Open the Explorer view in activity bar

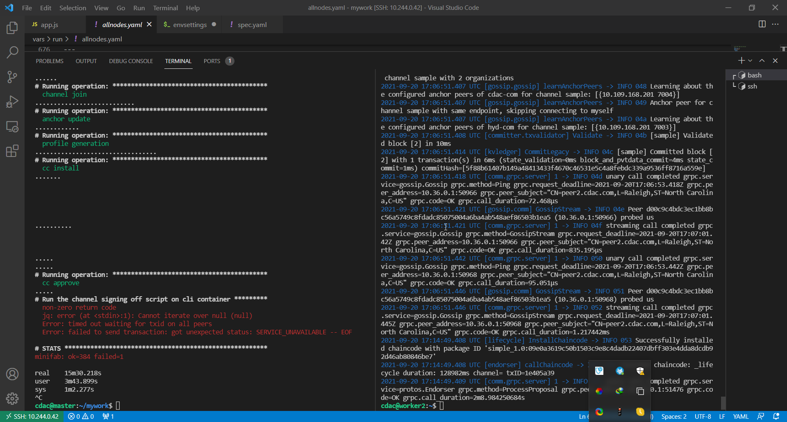click(x=12, y=28)
